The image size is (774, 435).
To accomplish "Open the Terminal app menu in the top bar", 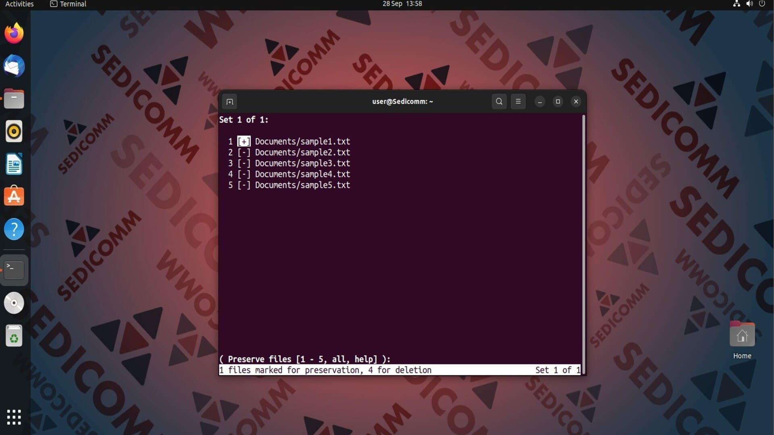I will tap(68, 4).
